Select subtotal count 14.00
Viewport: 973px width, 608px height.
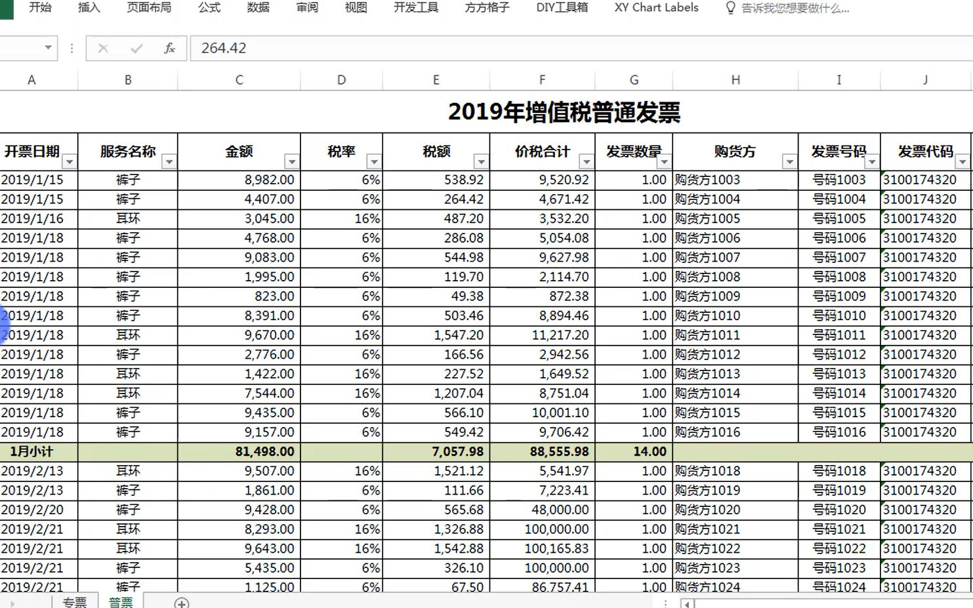click(x=634, y=452)
